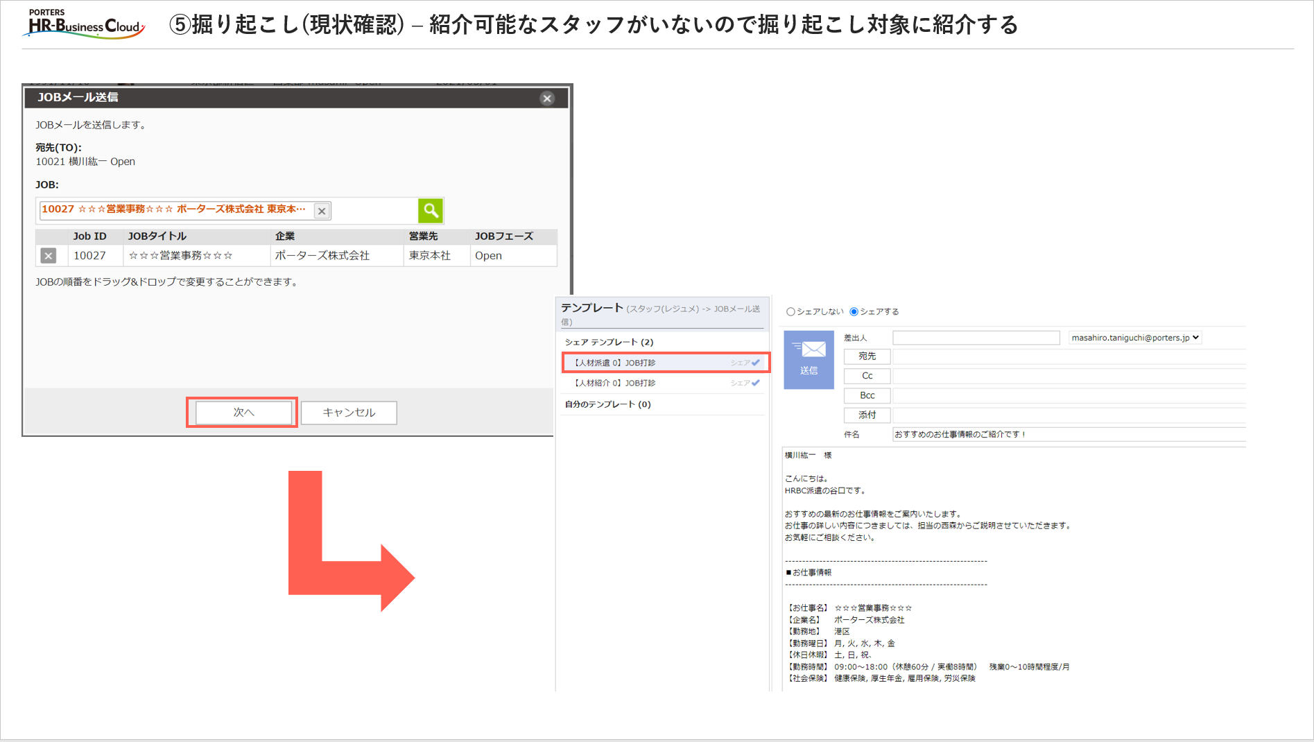Screen dimensions: 1314x742
Task: Click the 宛先 recipient button
Action: [x=867, y=356]
